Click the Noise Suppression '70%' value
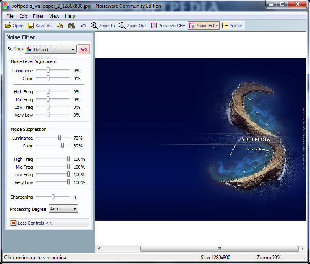 coord(78,138)
